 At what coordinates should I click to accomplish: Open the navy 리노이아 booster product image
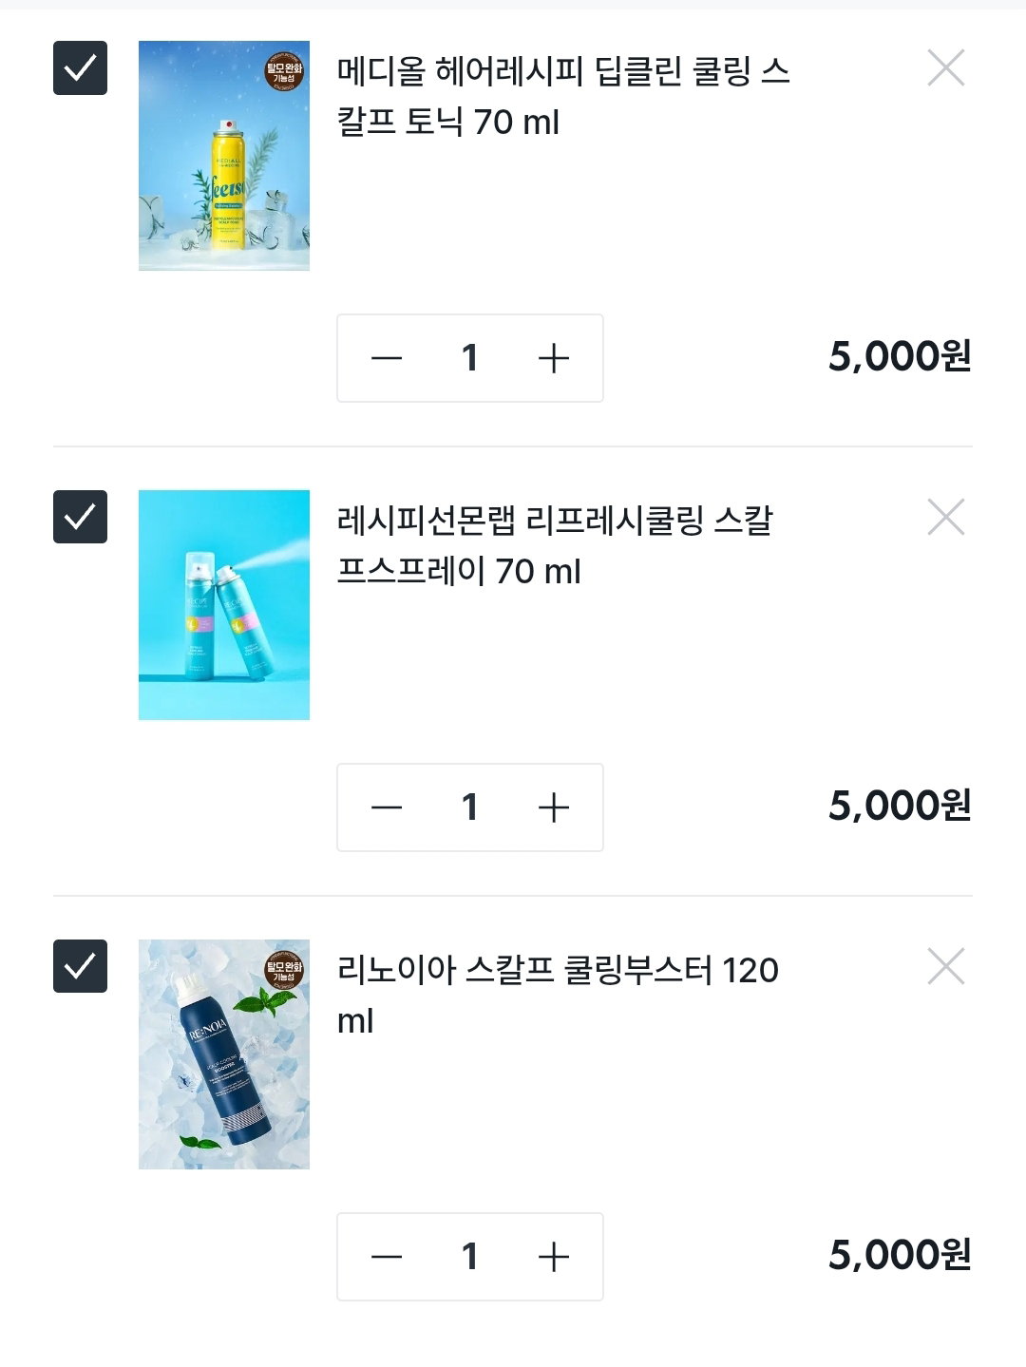[x=224, y=1054]
